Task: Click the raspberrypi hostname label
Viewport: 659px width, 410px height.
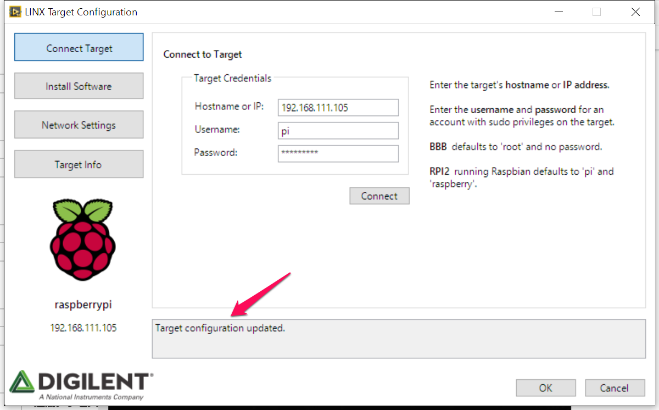Action: (x=83, y=304)
